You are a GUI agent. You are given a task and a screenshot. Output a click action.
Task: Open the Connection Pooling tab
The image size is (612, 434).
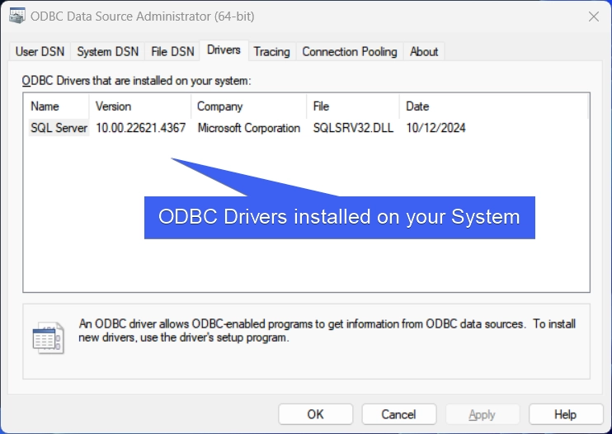[x=350, y=51]
